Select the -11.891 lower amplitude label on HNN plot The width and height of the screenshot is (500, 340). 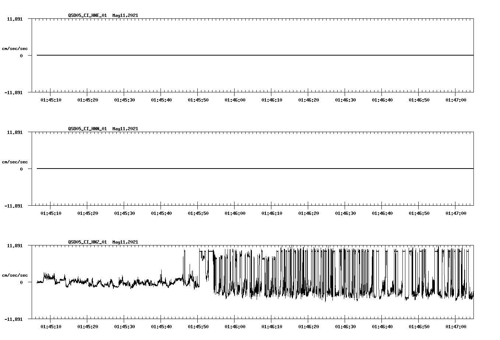tap(14, 206)
